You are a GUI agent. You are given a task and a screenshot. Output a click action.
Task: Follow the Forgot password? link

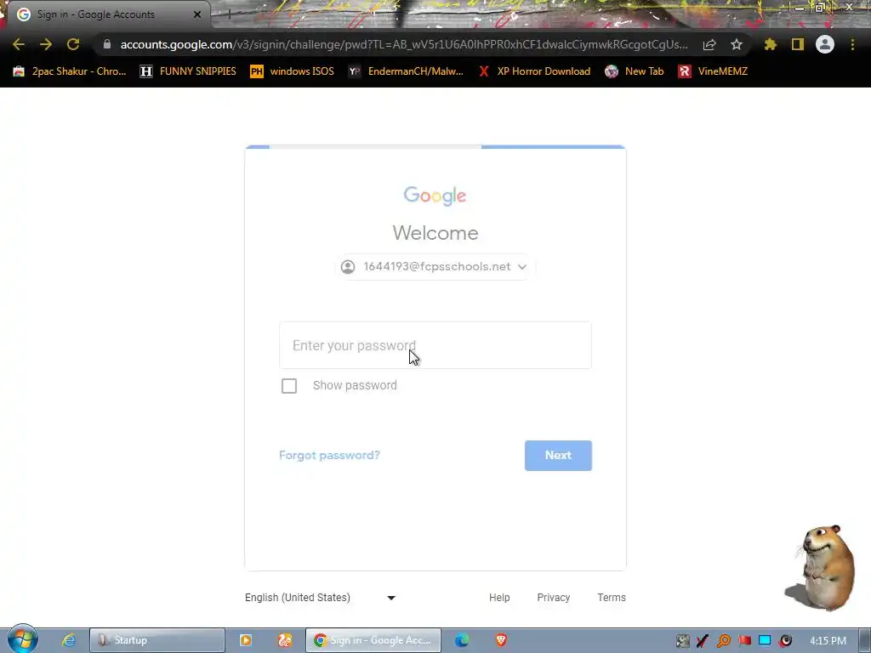click(x=329, y=456)
